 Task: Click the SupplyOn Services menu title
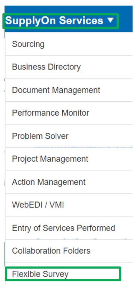coord(54,21)
